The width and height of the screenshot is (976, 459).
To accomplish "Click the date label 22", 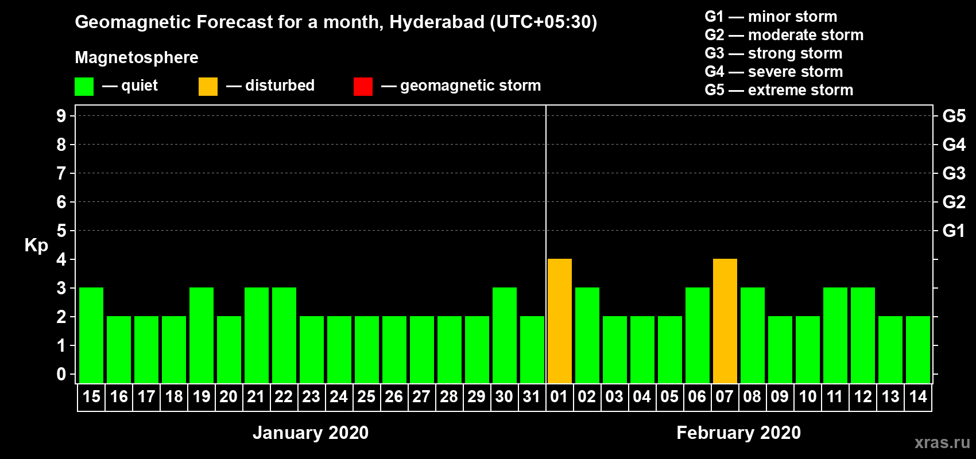I will tap(284, 397).
